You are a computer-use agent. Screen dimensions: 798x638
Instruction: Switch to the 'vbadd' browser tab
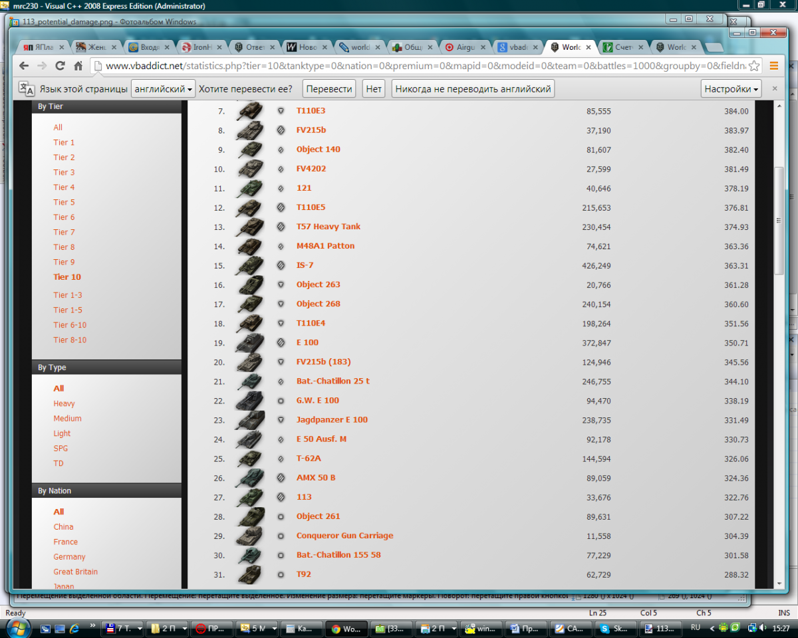click(518, 47)
